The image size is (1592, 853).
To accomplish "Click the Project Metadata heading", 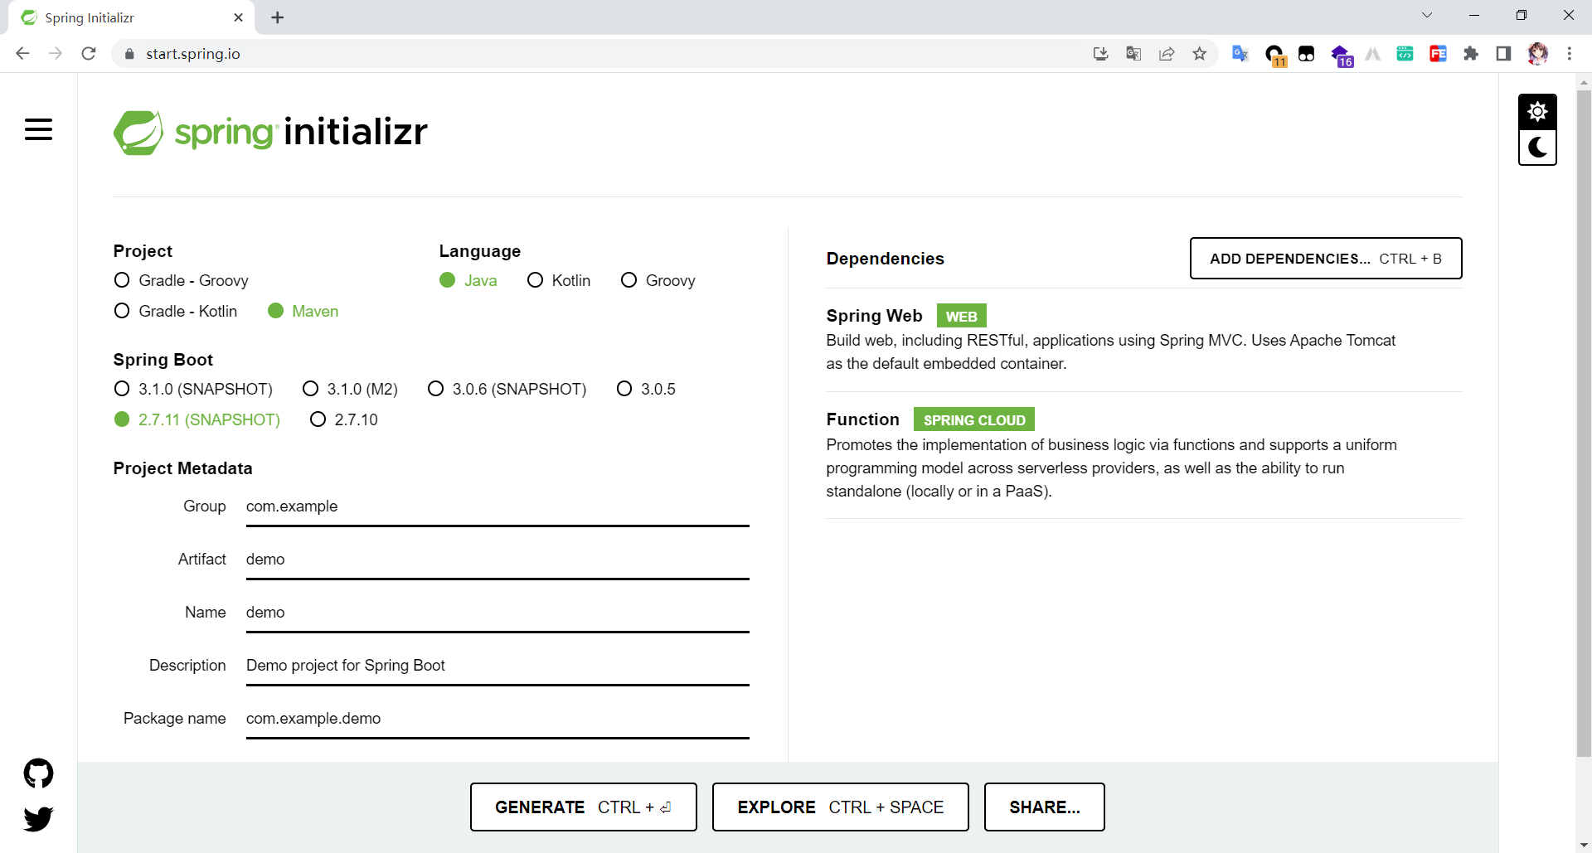I will coord(182,468).
